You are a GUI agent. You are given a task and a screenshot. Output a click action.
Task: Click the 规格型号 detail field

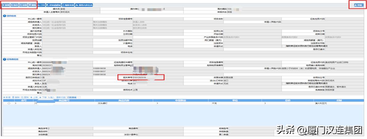251,129
